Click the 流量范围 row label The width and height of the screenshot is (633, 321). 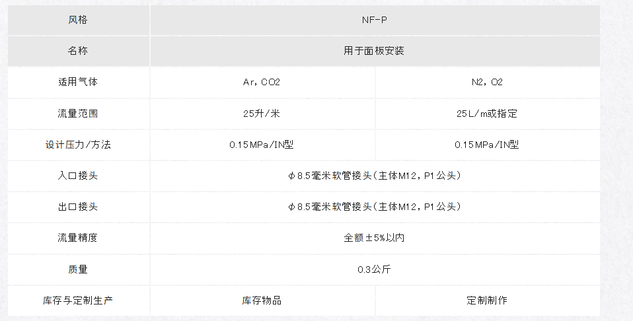[79, 114]
